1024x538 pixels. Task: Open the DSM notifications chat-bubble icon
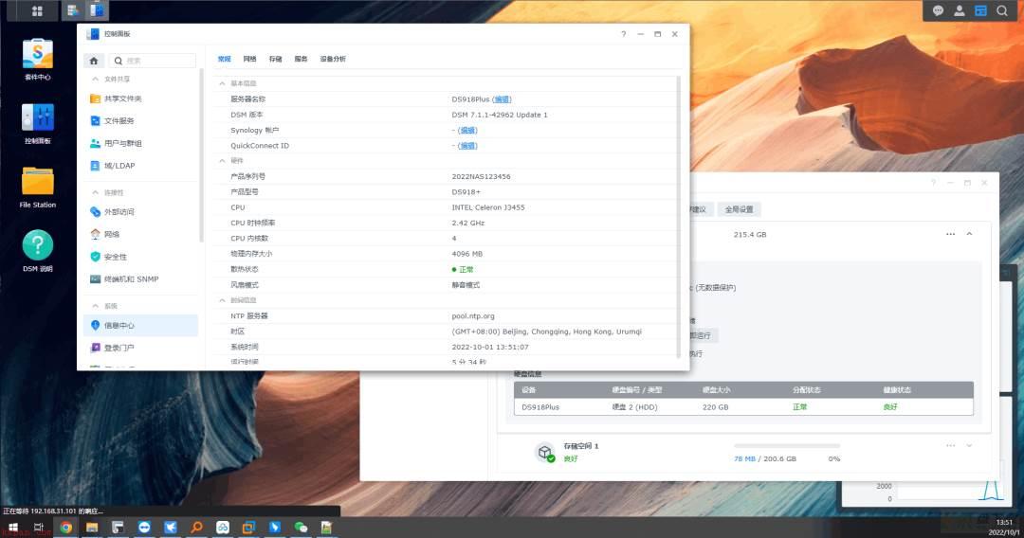click(x=938, y=10)
